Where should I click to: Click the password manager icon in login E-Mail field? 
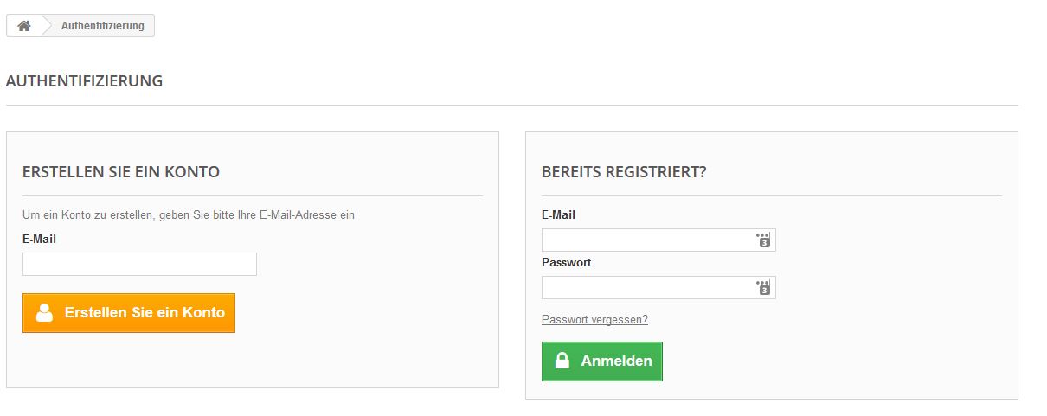763,240
